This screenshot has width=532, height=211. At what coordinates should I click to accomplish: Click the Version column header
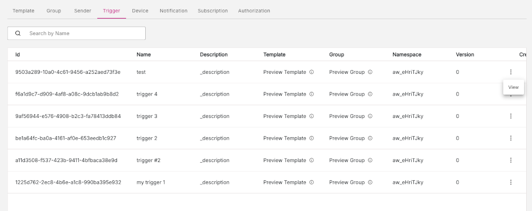point(465,55)
